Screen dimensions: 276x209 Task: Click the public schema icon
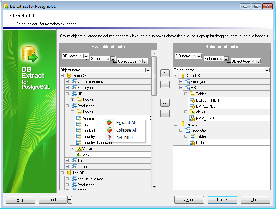pyautogui.click(x=74, y=166)
